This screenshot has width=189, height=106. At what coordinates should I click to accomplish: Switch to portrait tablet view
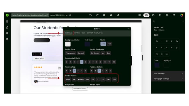pos(160,15)
